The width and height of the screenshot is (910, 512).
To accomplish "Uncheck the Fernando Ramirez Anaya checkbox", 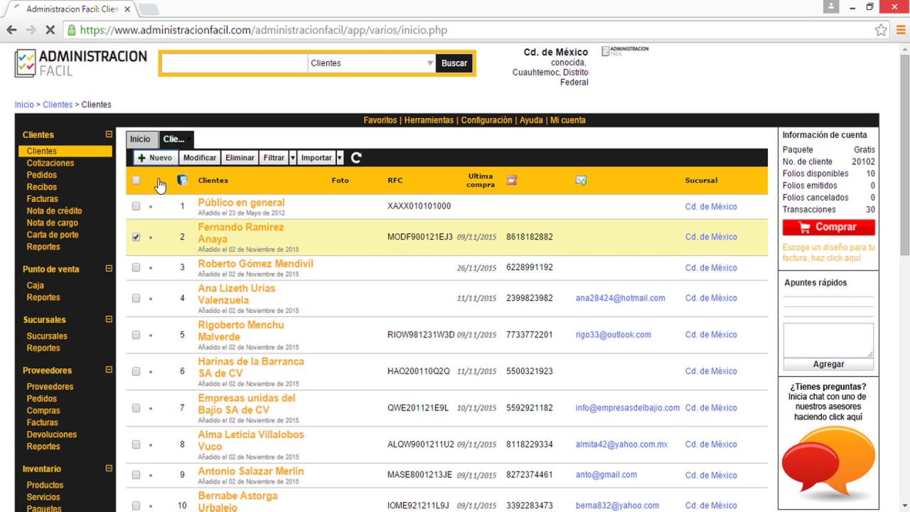I will 136,237.
